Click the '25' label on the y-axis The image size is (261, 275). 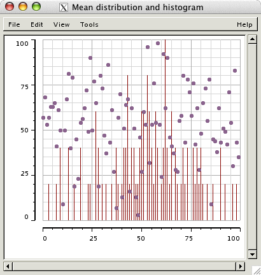tap(24, 174)
